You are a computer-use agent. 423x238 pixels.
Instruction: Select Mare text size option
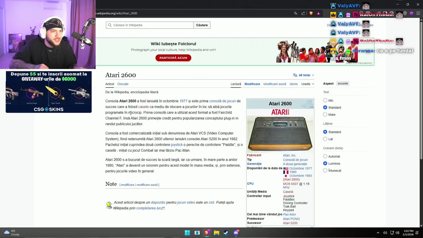tap(325, 115)
